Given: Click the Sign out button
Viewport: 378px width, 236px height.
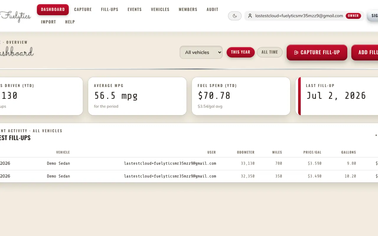Looking at the screenshot, I should click(x=373, y=16).
